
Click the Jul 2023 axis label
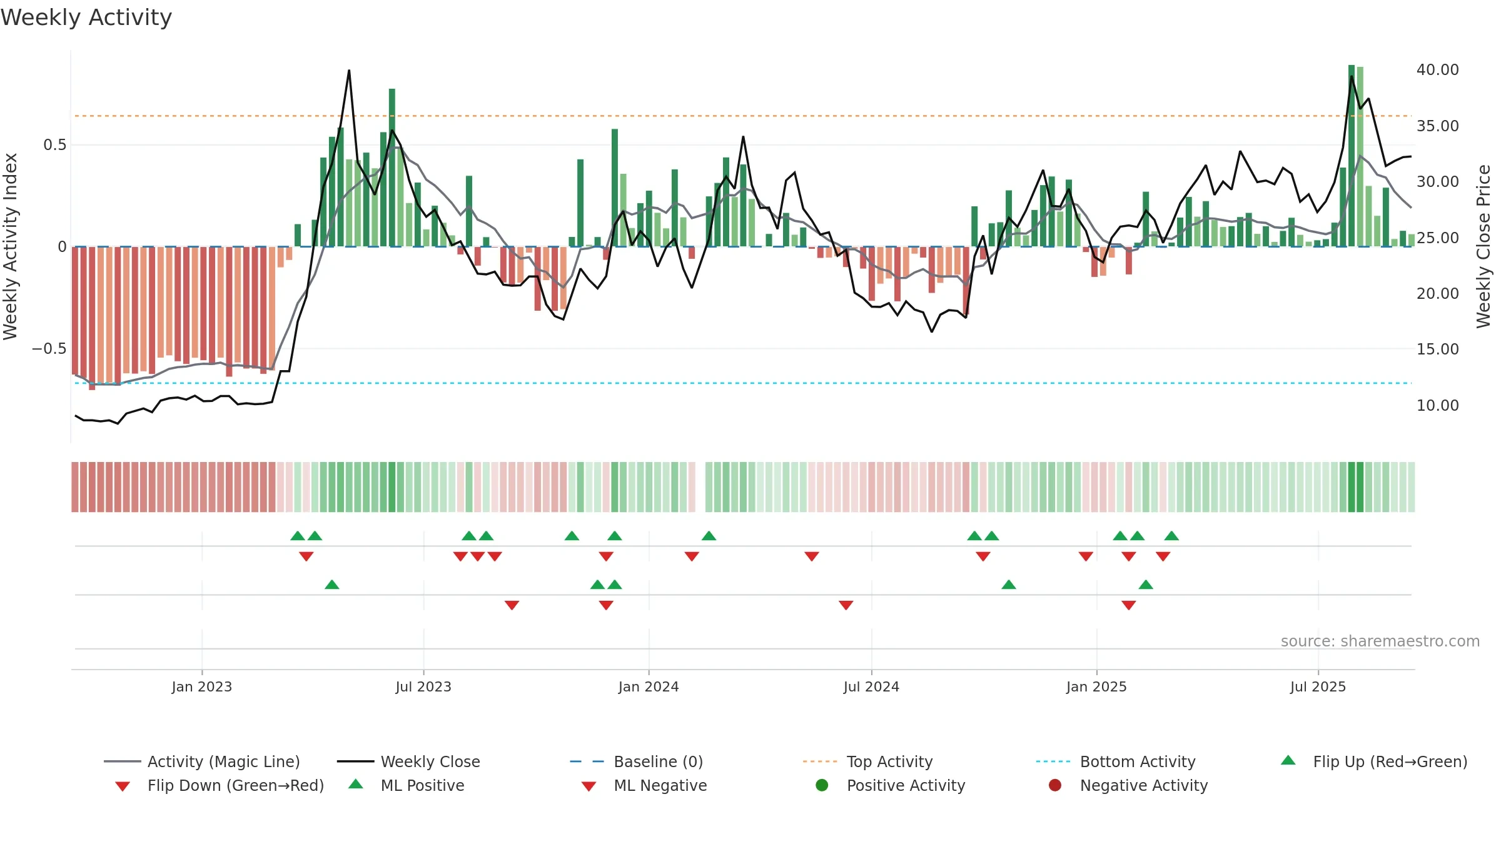pos(423,687)
